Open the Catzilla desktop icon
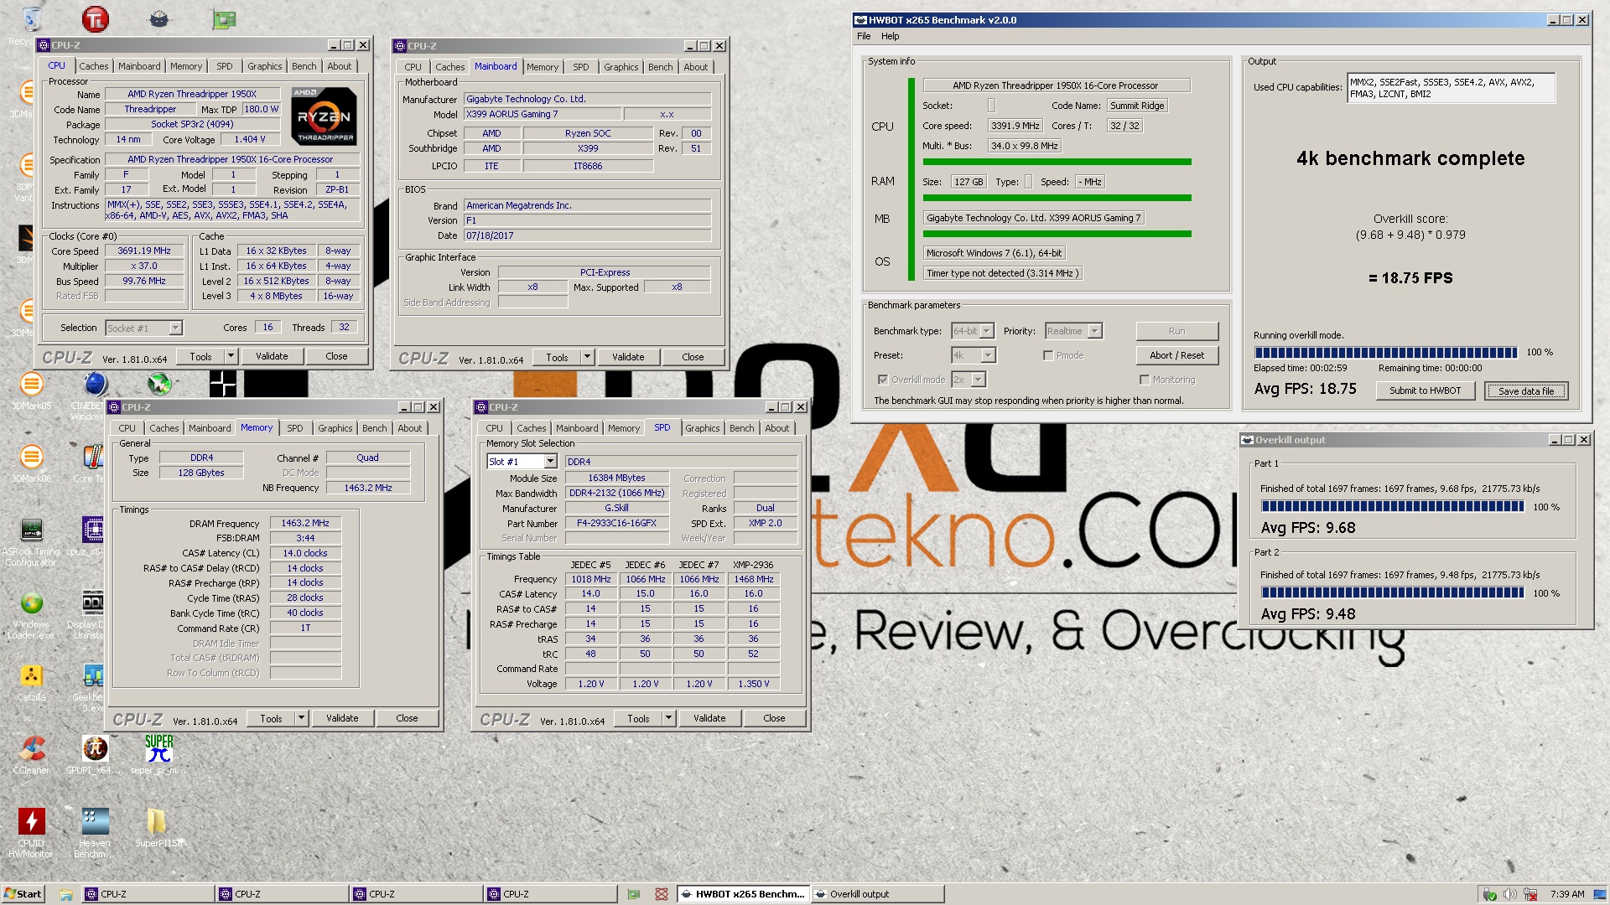The width and height of the screenshot is (1610, 905). coord(31,683)
